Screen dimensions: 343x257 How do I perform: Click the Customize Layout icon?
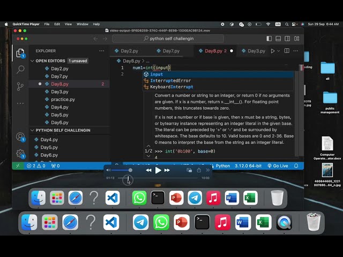(x=296, y=39)
